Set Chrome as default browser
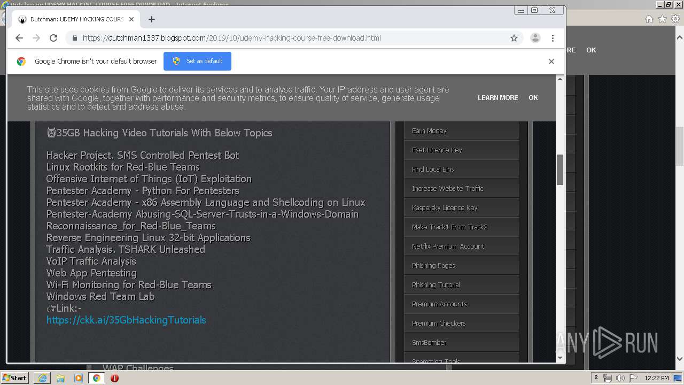684x385 pixels. (197, 61)
